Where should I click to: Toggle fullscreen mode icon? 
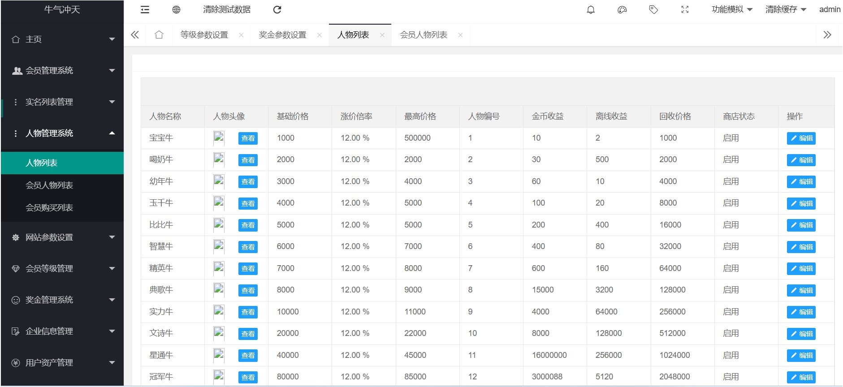click(x=685, y=9)
